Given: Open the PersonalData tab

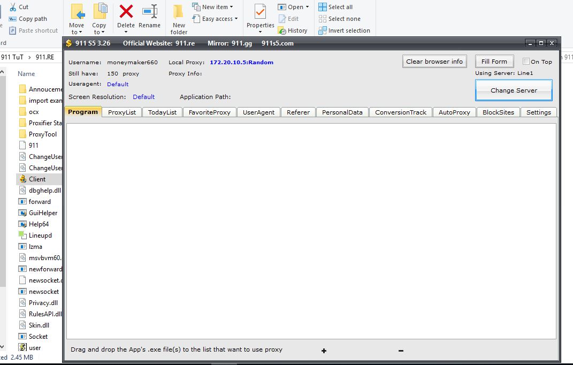Looking at the screenshot, I should (x=342, y=112).
